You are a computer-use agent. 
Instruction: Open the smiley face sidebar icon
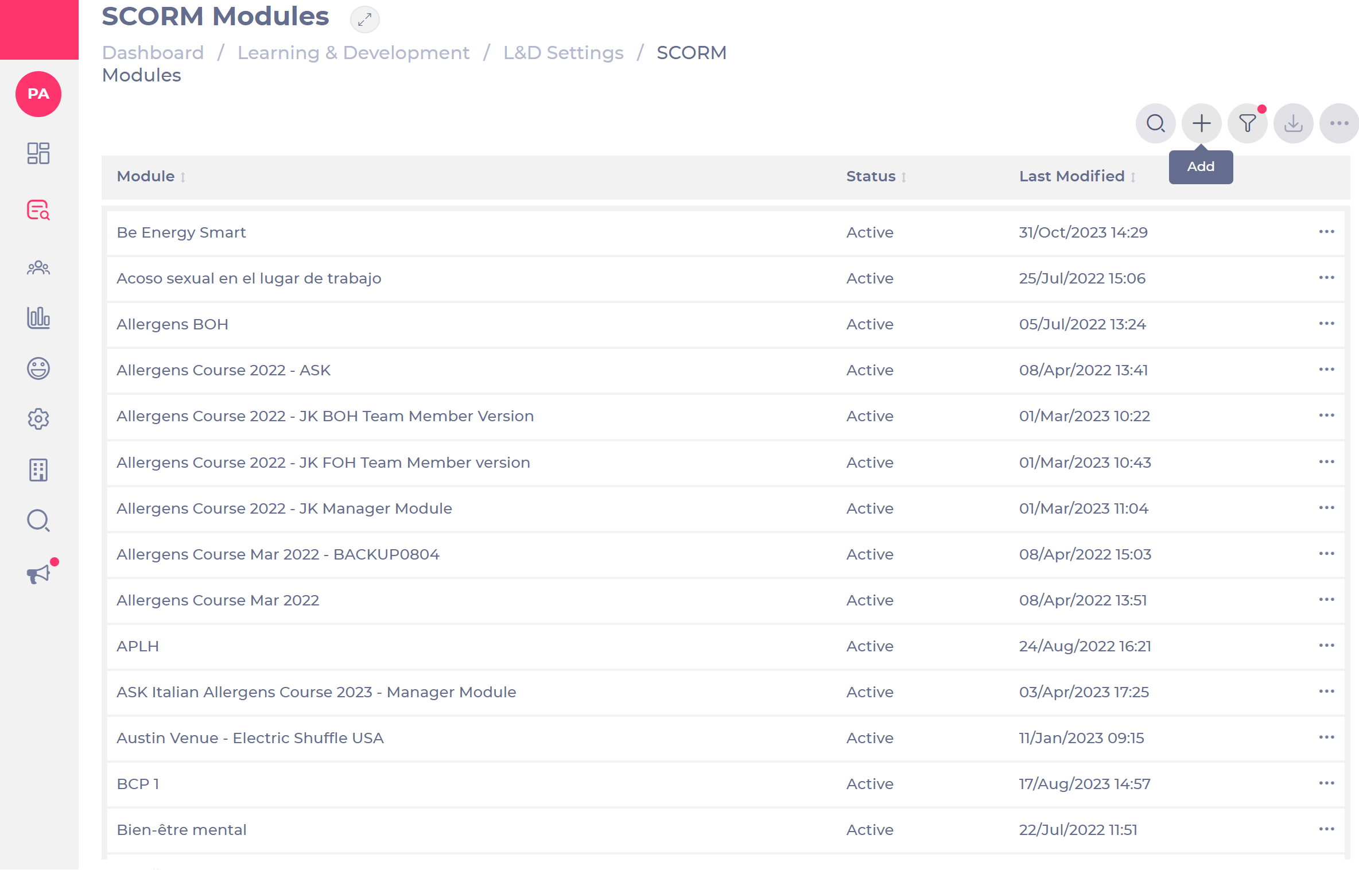click(38, 368)
